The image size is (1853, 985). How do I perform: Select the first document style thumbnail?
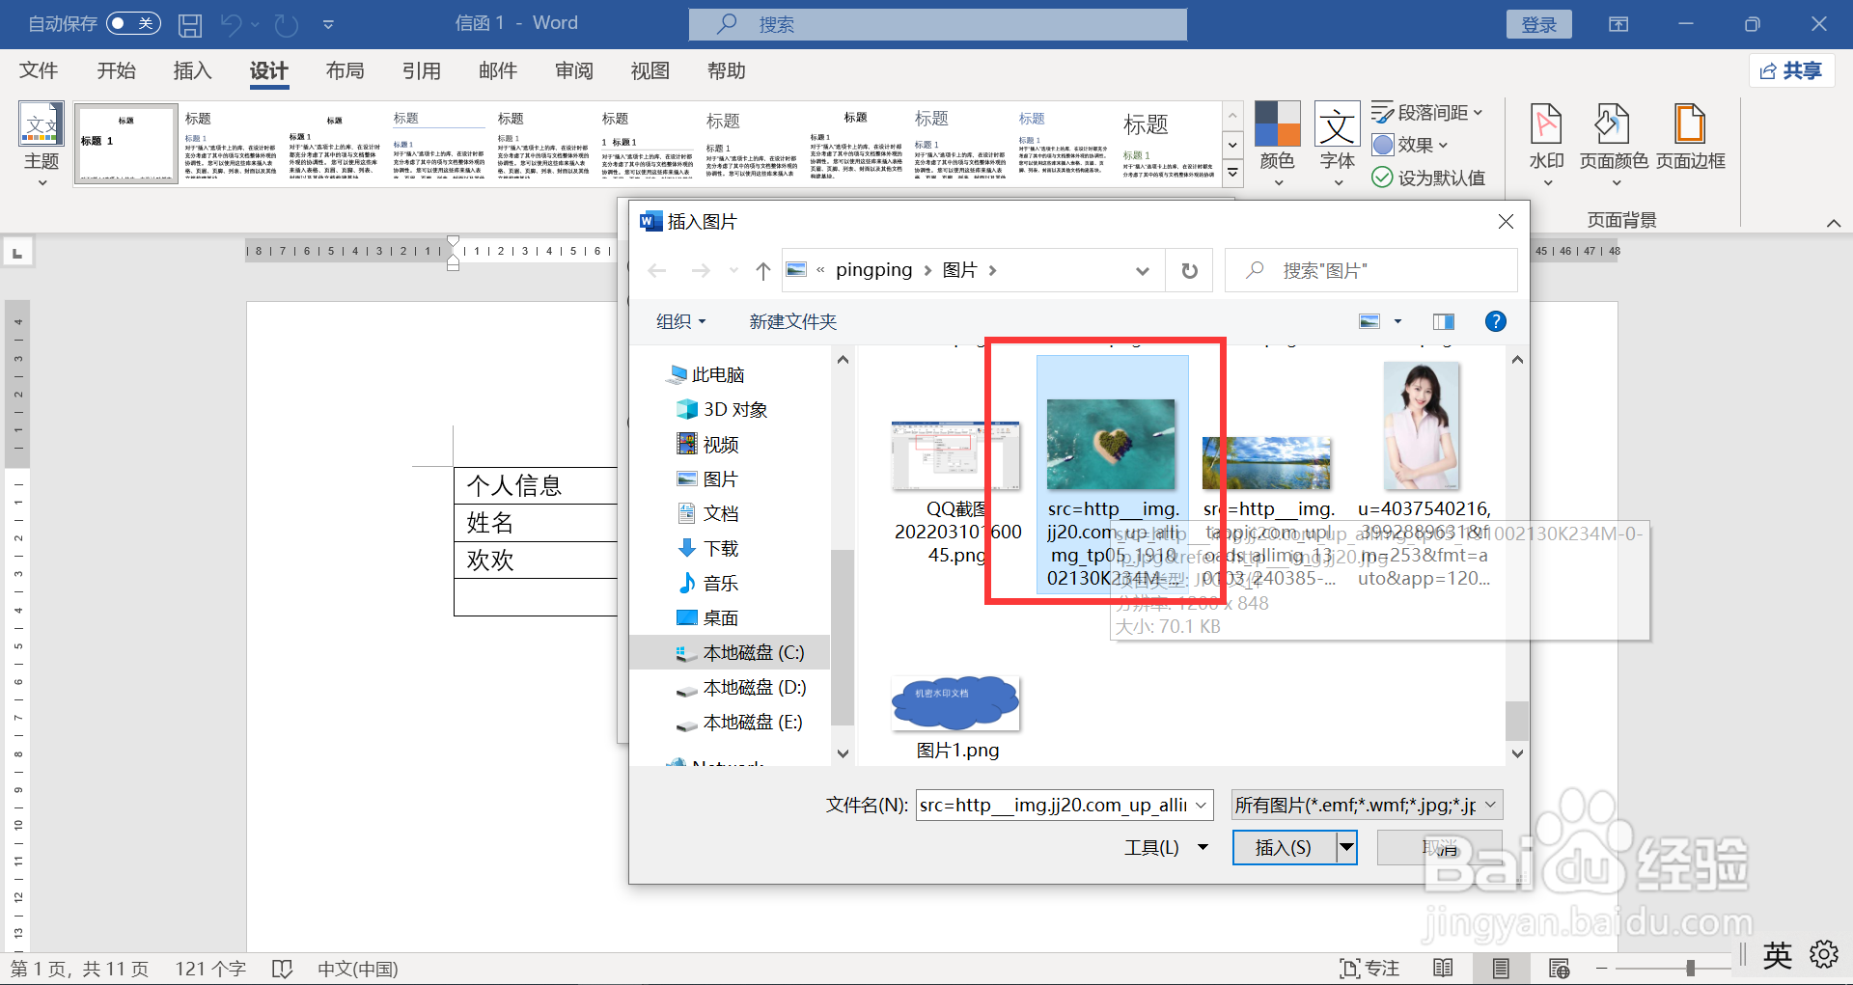click(x=126, y=143)
